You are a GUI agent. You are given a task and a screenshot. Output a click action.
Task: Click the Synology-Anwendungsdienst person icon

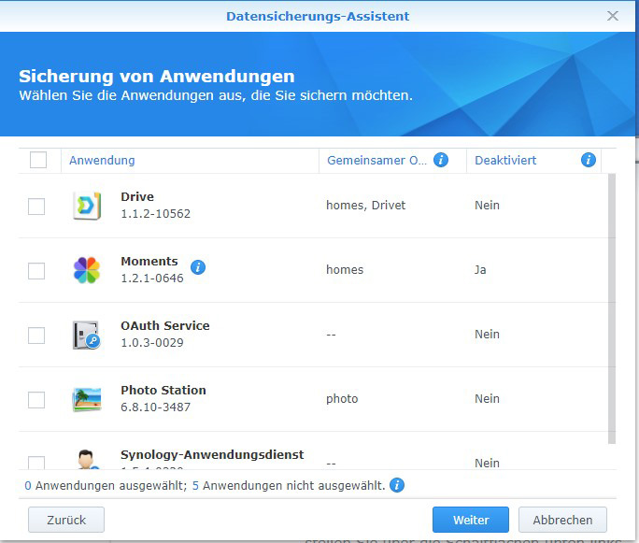tap(86, 459)
